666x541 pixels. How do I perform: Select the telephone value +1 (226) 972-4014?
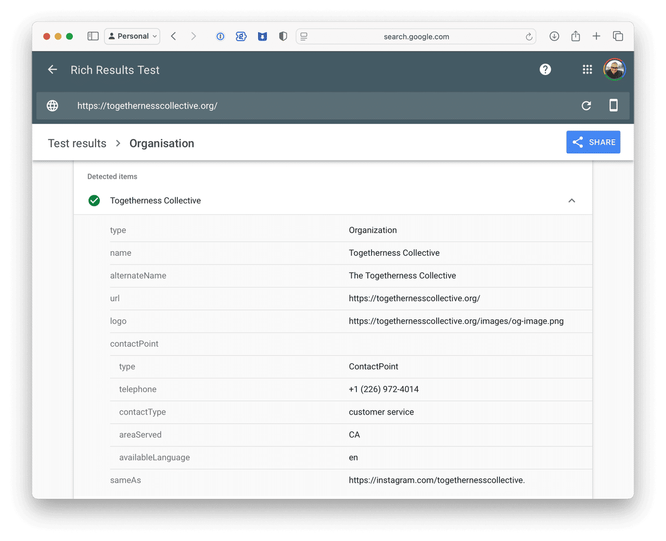point(383,390)
